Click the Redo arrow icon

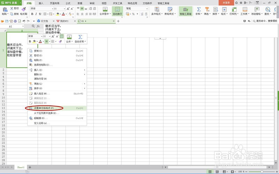click(28, 21)
